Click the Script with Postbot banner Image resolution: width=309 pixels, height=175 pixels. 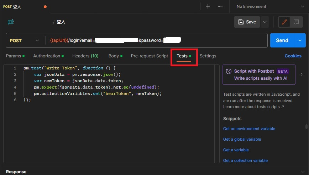[x=259, y=74]
